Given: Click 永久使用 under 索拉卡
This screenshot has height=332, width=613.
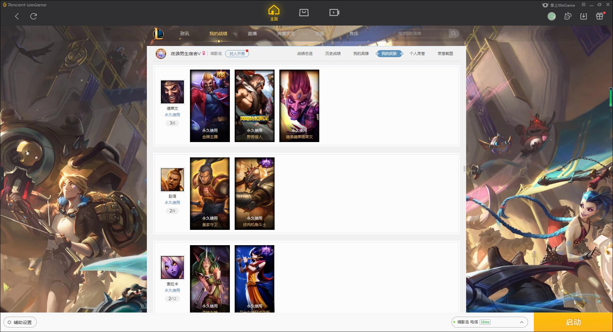Looking at the screenshot, I should click(x=172, y=290).
